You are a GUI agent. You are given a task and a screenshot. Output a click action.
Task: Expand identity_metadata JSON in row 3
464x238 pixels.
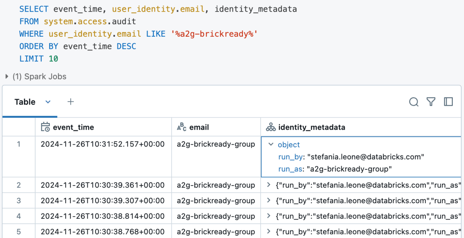pyautogui.click(x=269, y=201)
